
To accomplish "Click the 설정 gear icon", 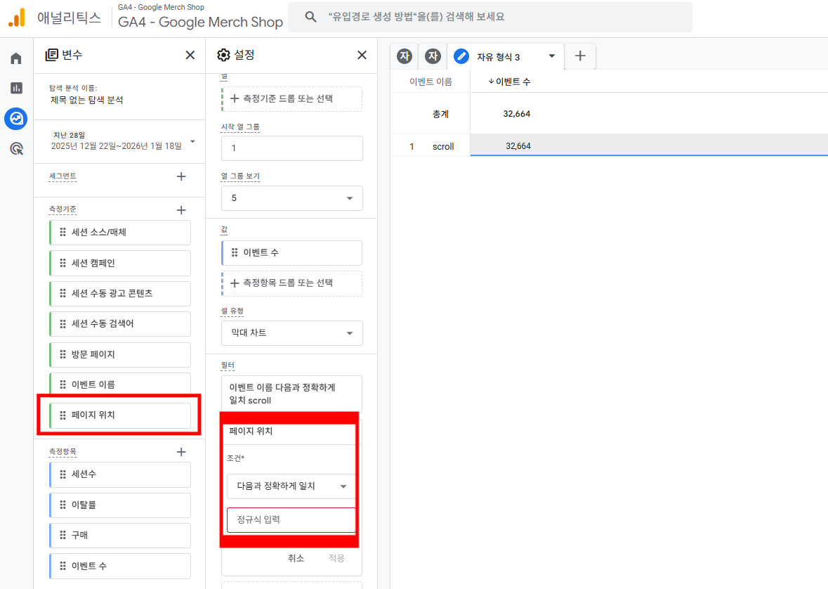I will coord(224,55).
